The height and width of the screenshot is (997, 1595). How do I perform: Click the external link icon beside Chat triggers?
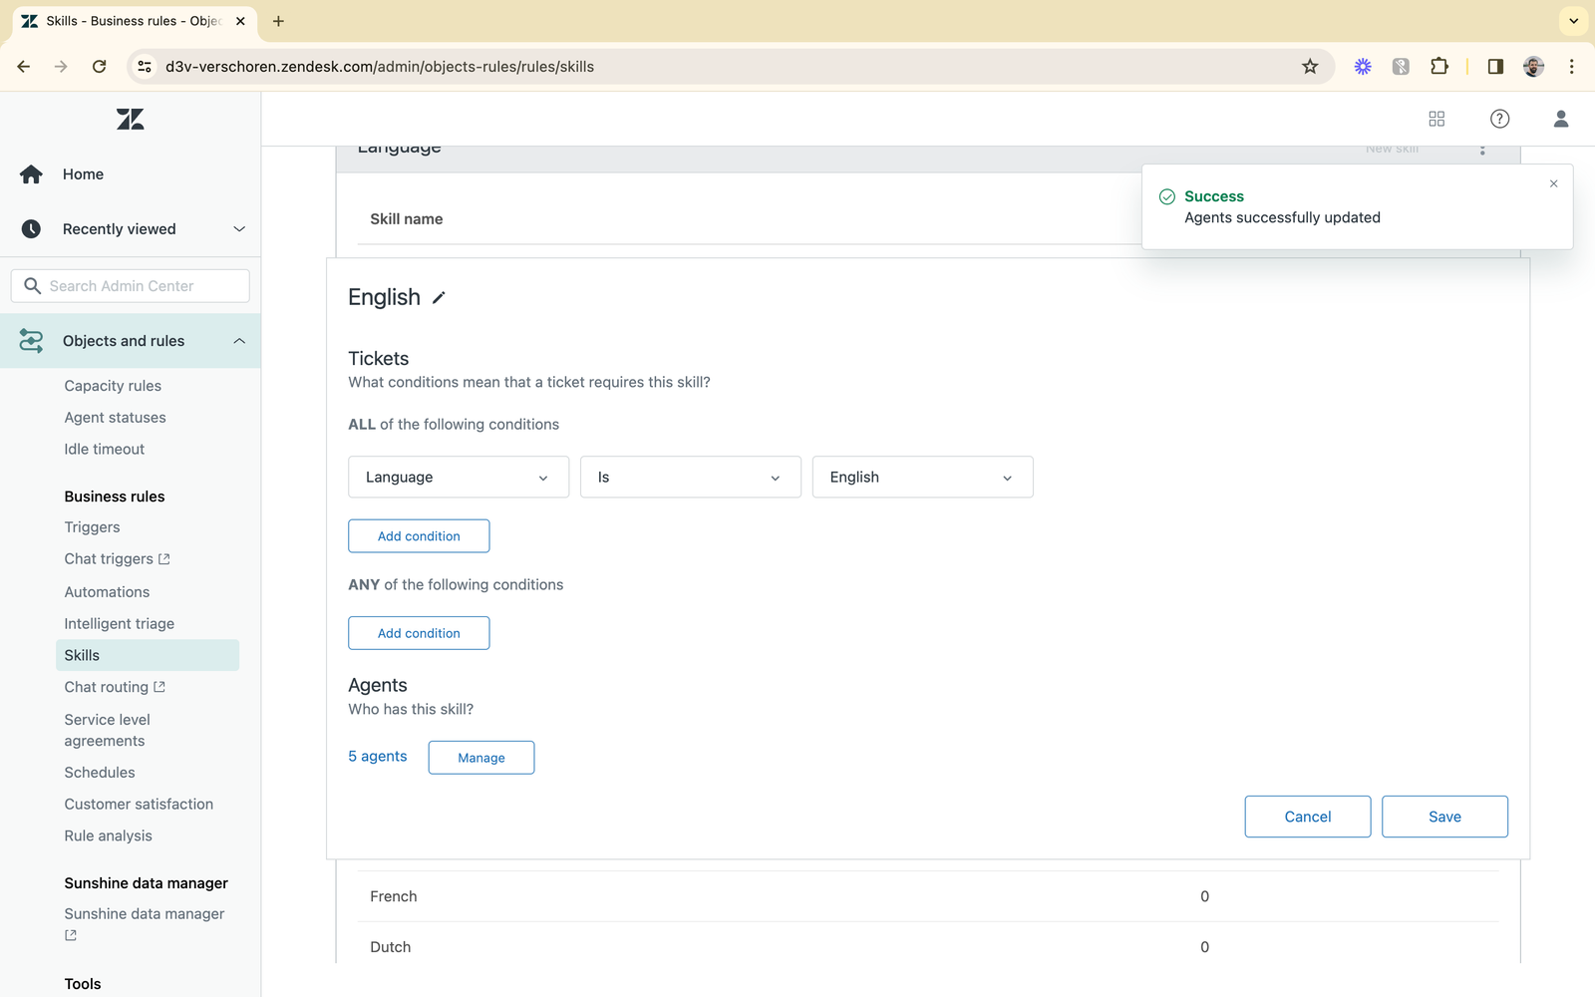pyautogui.click(x=165, y=558)
